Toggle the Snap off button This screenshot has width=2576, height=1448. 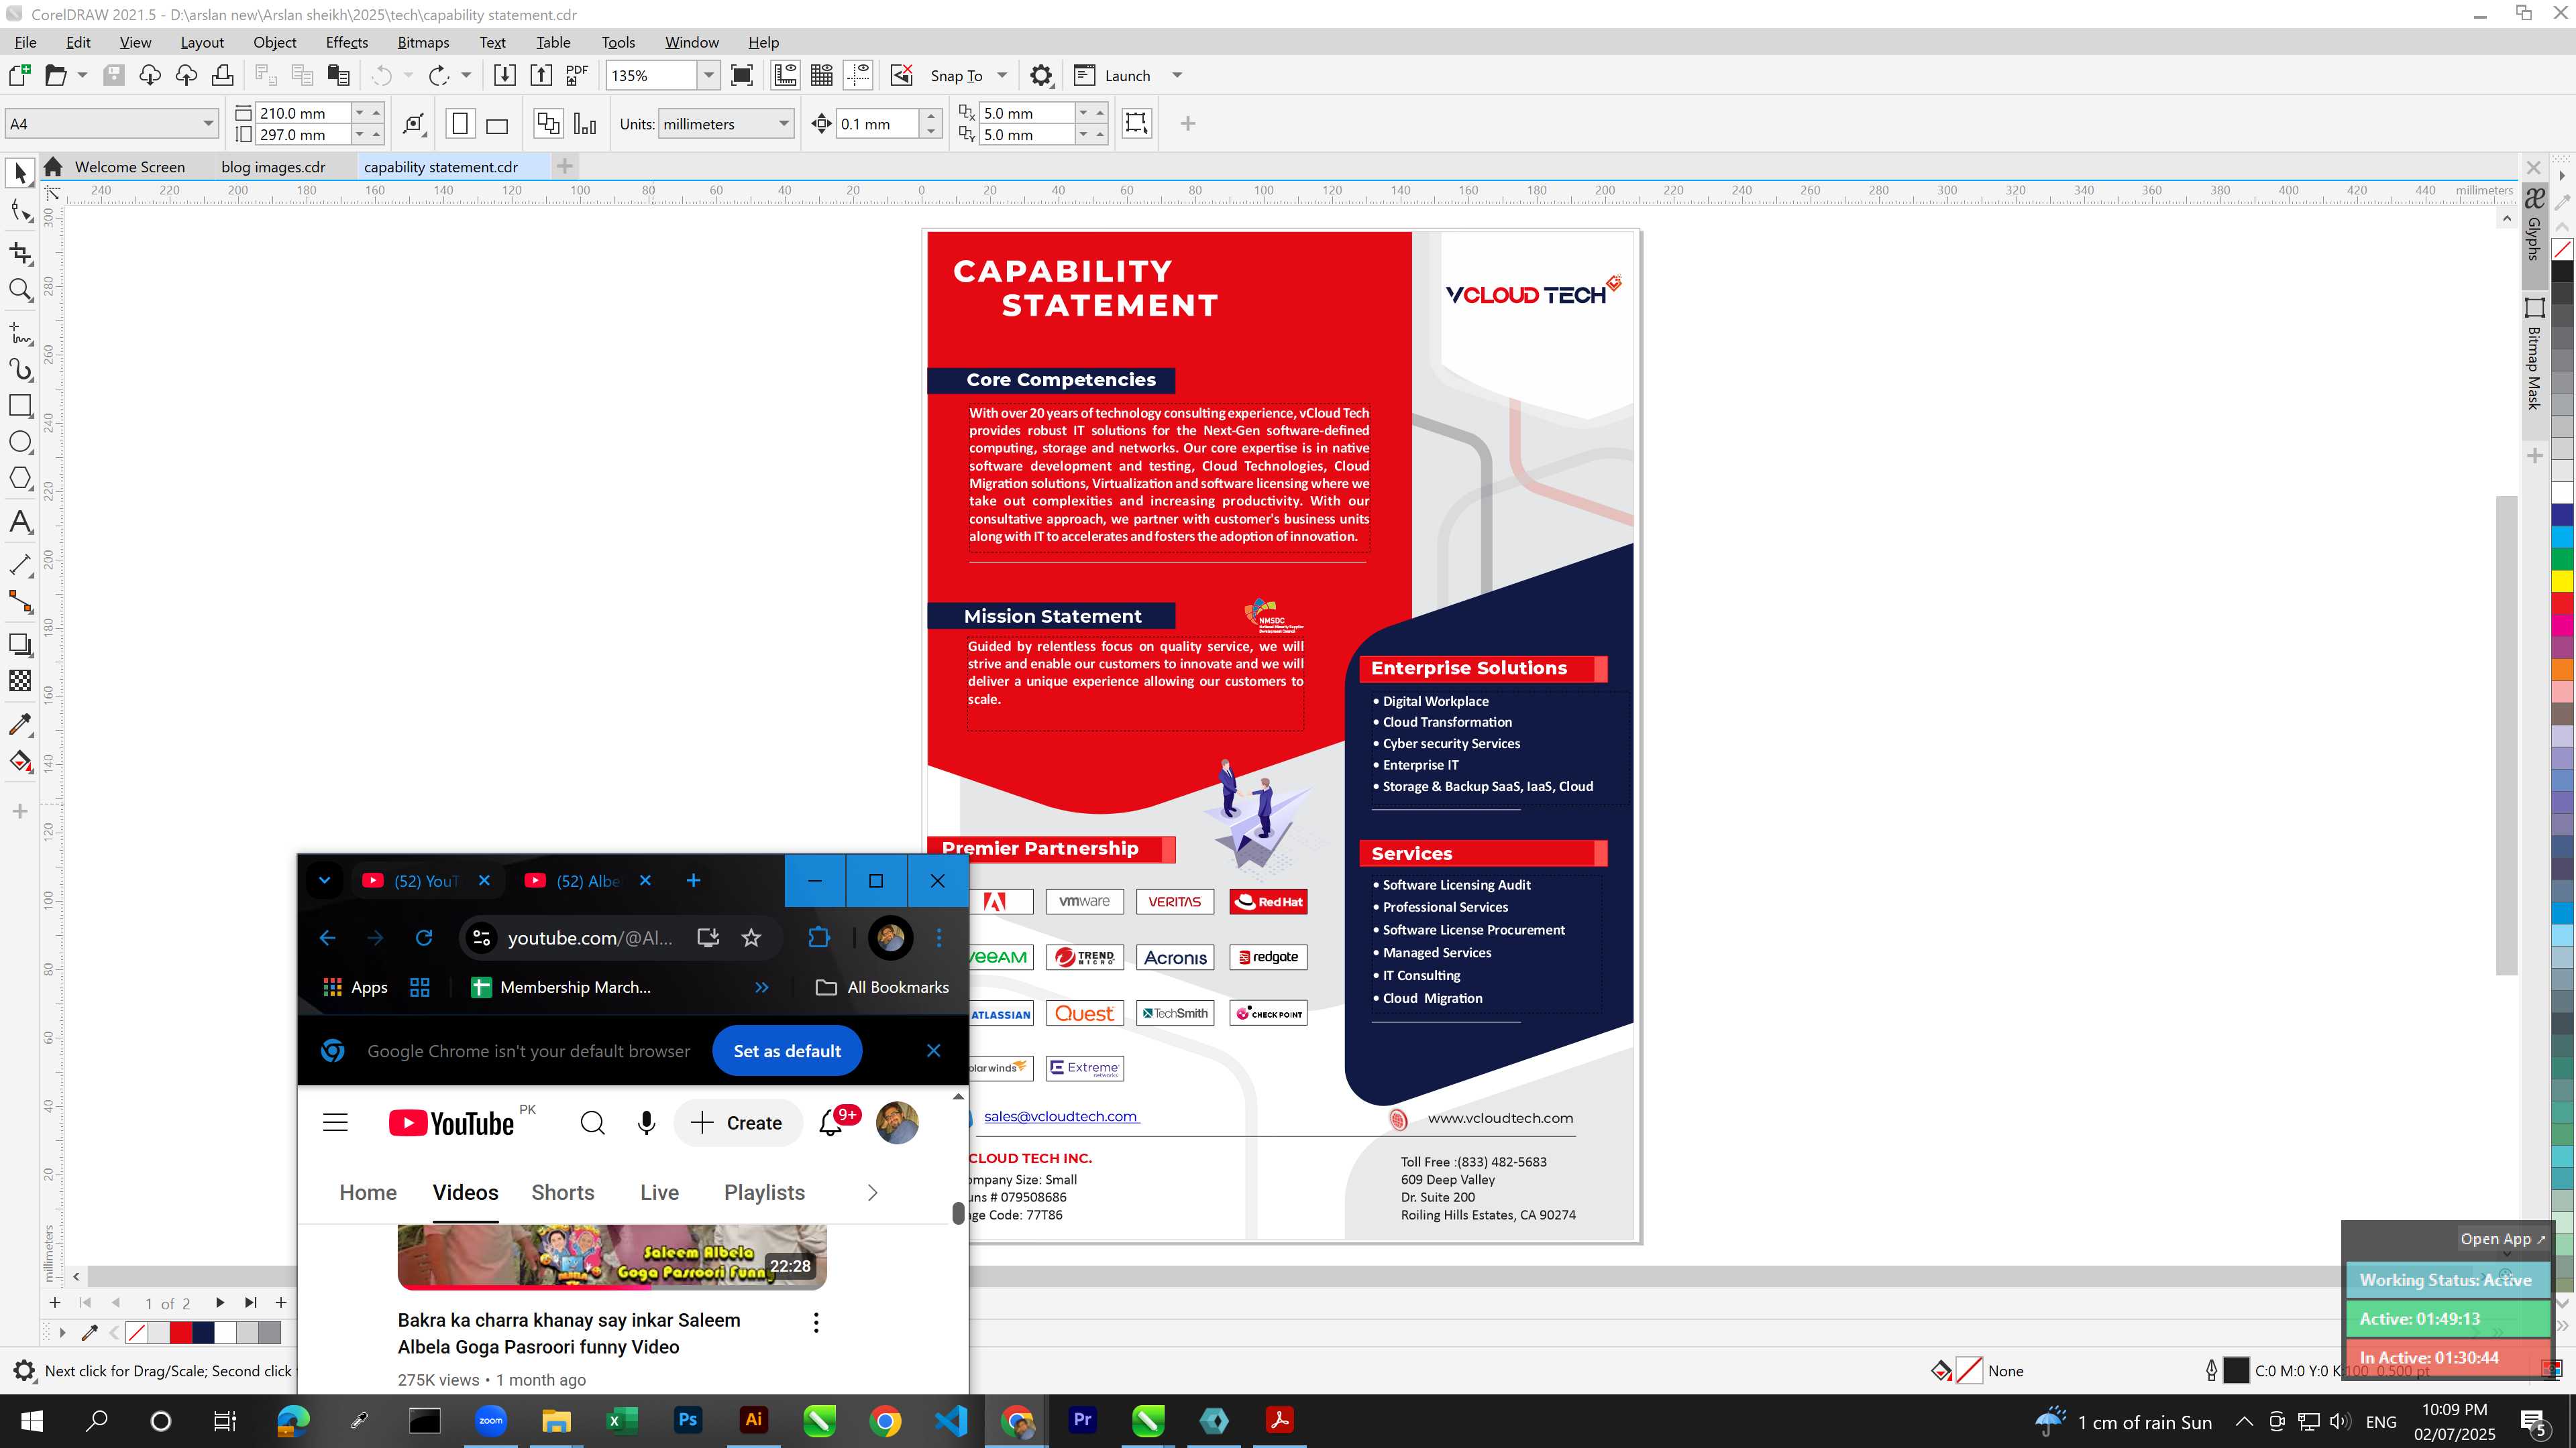pos(902,76)
